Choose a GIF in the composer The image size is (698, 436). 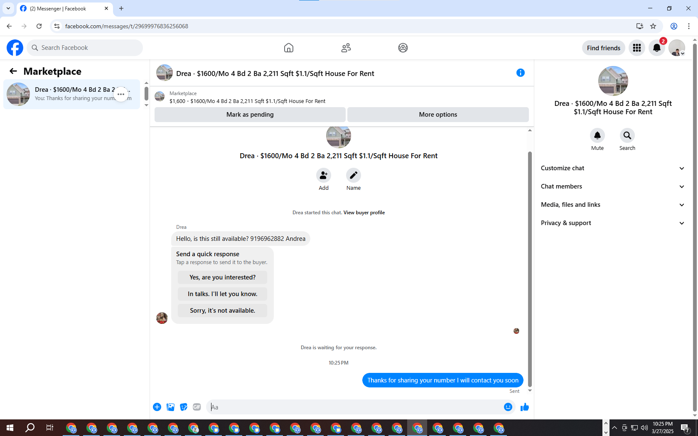(197, 407)
